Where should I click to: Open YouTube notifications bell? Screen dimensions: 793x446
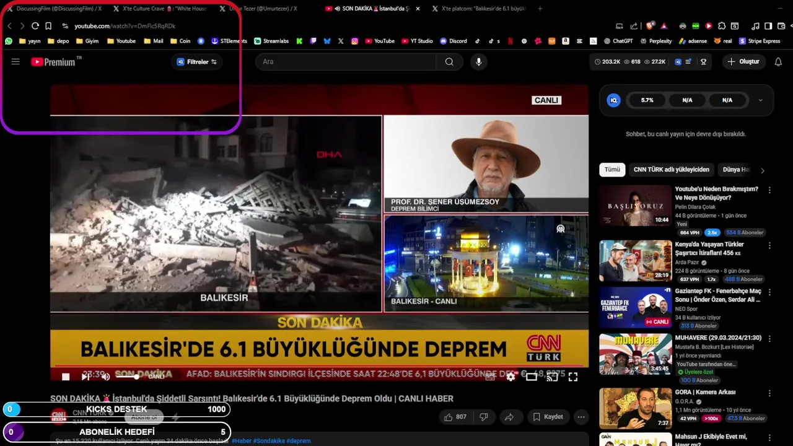tap(778, 62)
